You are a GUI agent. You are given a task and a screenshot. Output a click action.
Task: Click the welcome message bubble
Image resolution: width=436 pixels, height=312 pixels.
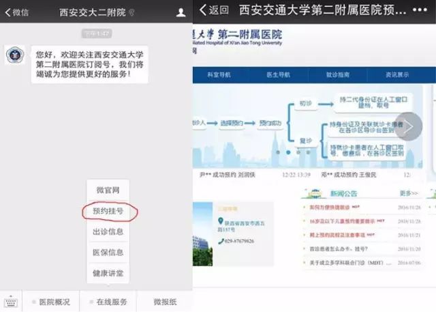click(89, 64)
